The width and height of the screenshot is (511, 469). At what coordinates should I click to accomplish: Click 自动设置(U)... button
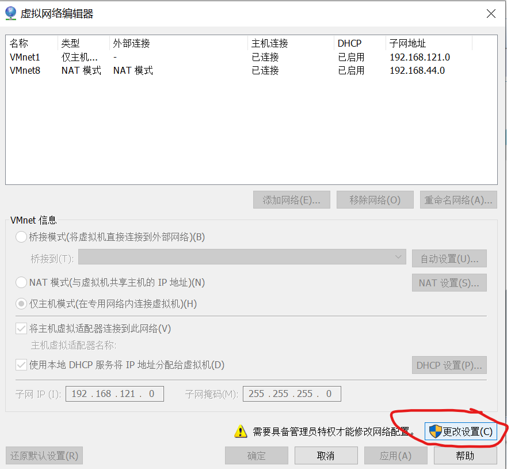[x=449, y=259]
